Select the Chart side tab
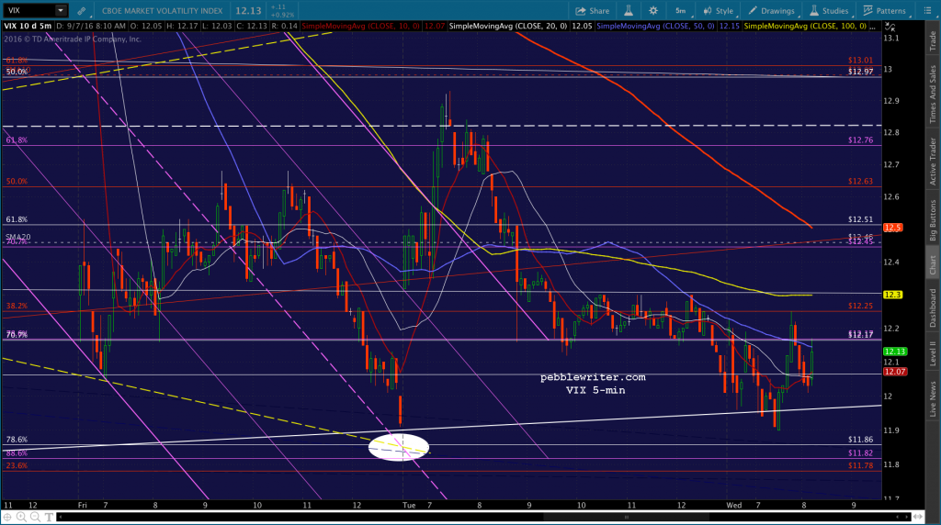 [x=933, y=264]
